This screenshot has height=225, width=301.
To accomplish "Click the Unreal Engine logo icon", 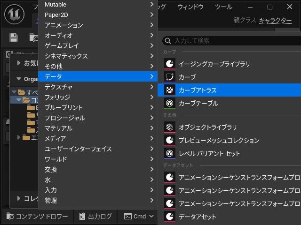I will (15, 14).
